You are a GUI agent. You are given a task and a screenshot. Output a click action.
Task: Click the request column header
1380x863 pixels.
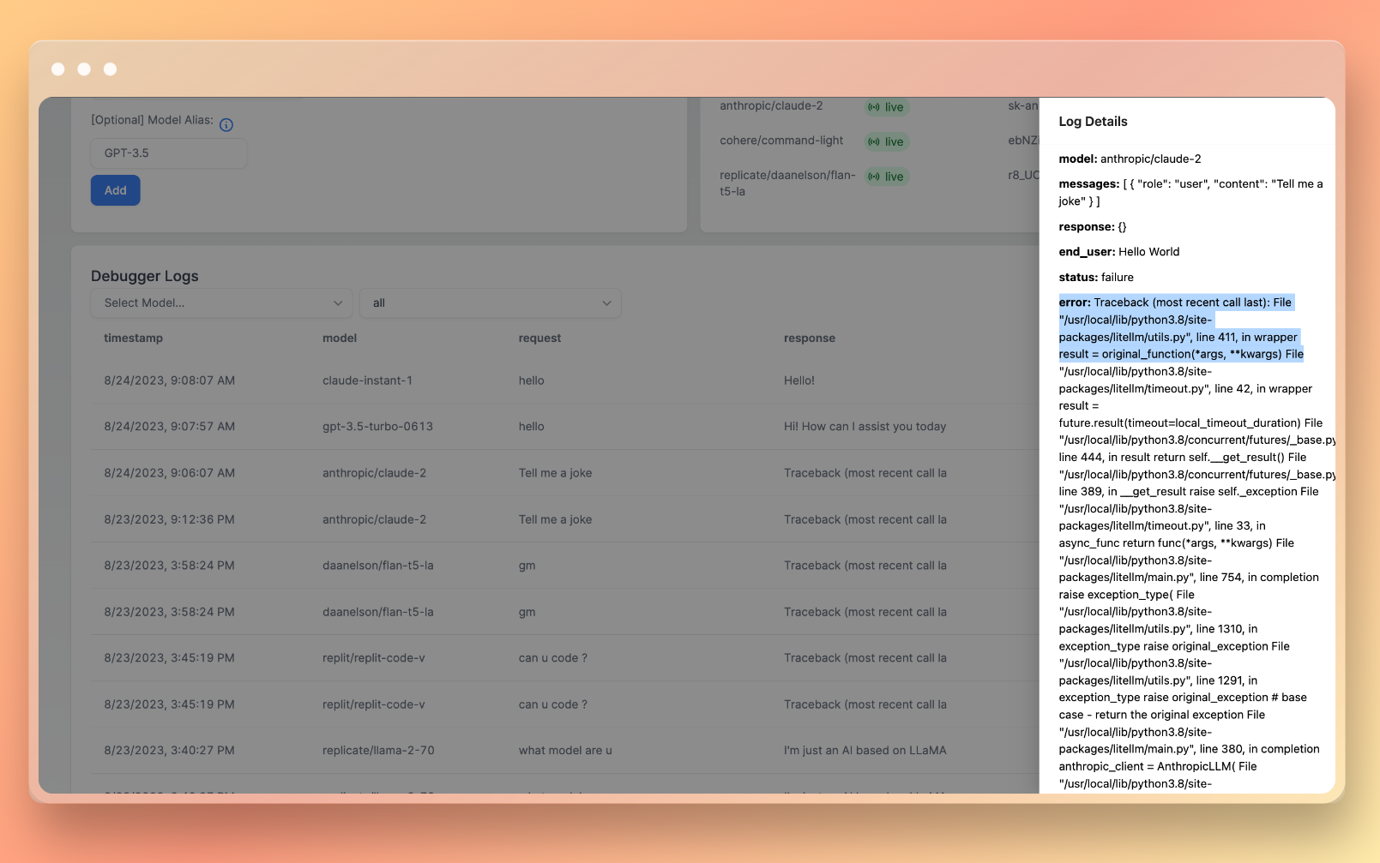pyautogui.click(x=539, y=339)
